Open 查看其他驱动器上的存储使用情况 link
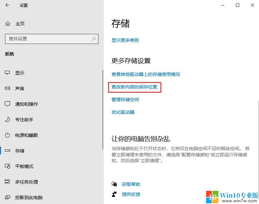The width and height of the screenshot is (259, 204). pyautogui.click(x=145, y=74)
